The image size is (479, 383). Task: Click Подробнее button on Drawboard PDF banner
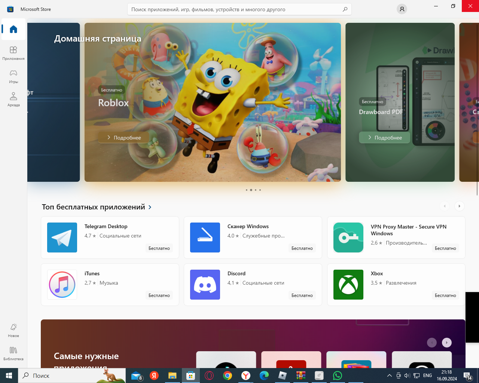coord(385,138)
